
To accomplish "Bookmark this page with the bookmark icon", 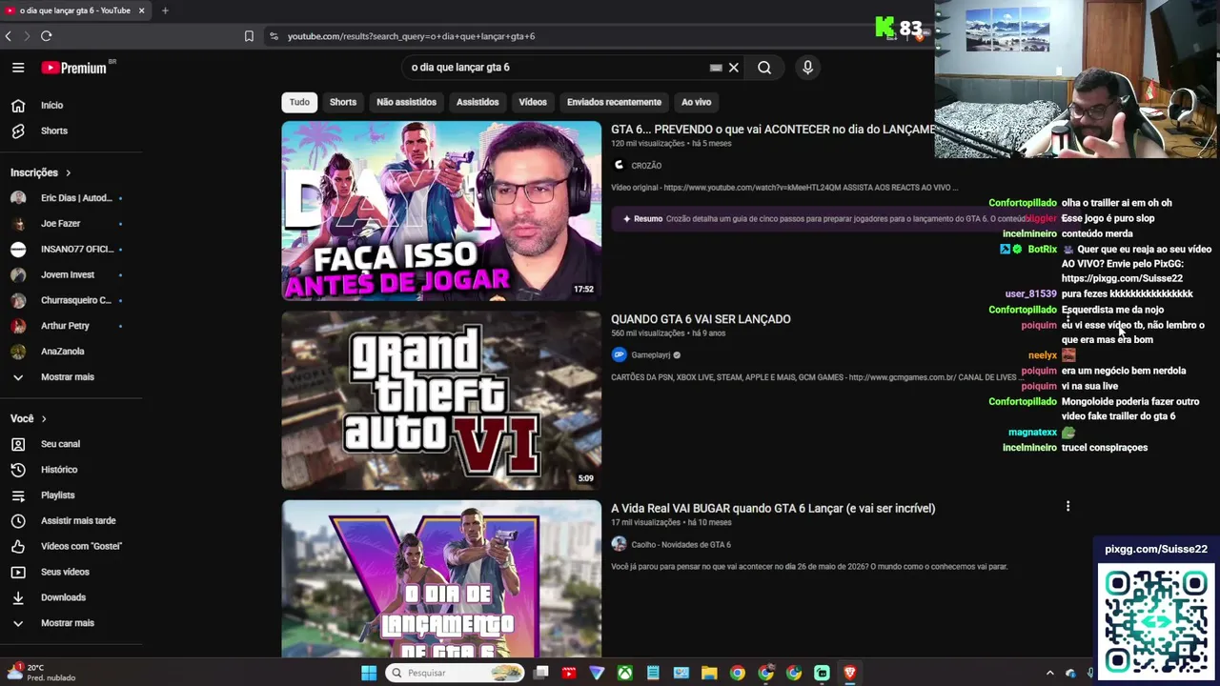I will 249,36.
